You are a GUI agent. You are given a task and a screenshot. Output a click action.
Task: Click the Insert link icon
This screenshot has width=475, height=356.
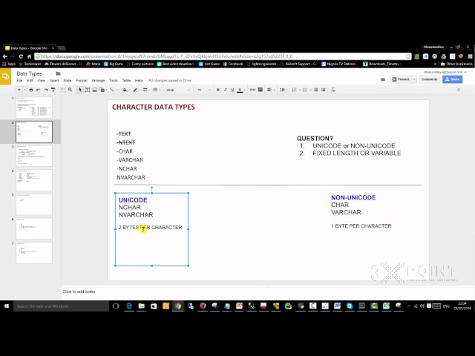pyautogui.click(x=252, y=90)
